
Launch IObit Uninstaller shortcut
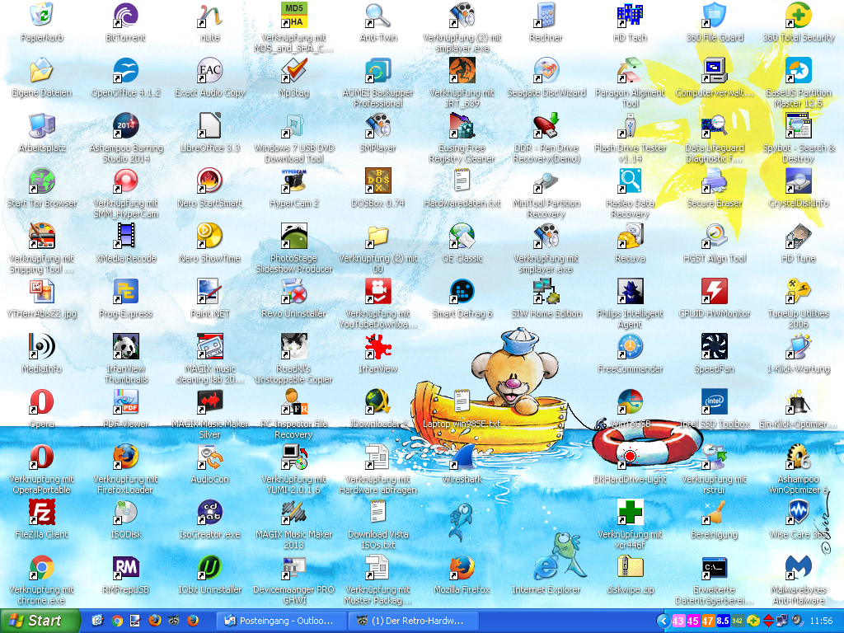click(x=210, y=567)
